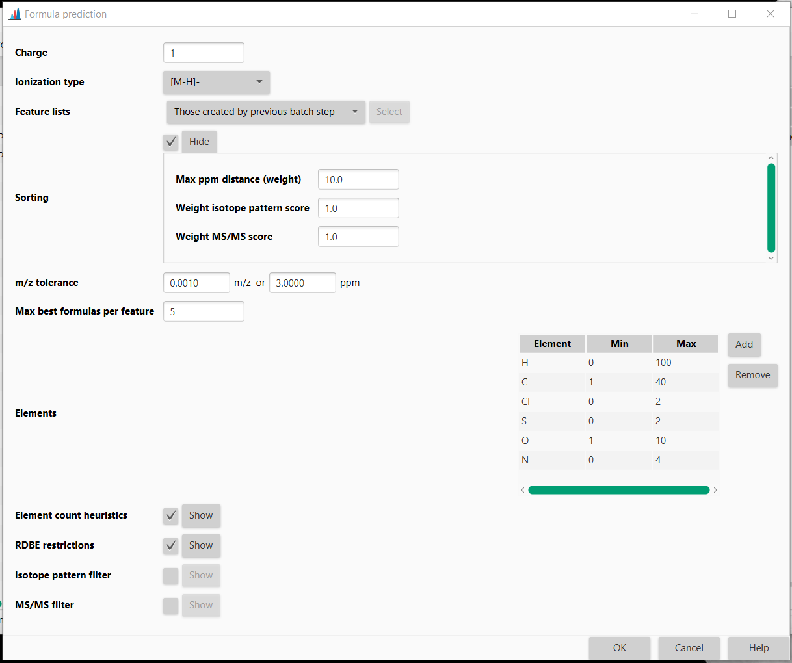The image size is (792, 663).
Task: Uncheck the RDBE restrictions option
Action: click(x=170, y=545)
